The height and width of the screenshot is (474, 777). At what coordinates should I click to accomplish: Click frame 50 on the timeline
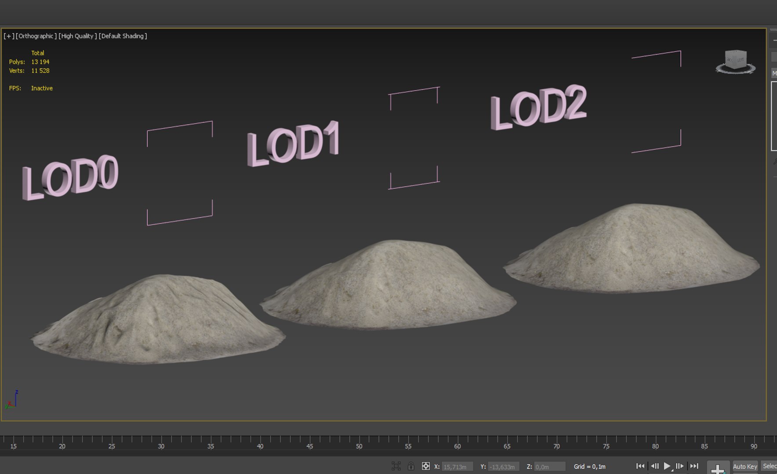(x=359, y=446)
